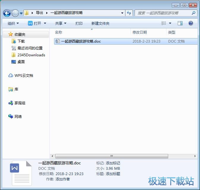Open 桌面 in the navigation pane
The image size is (200, 190).
pos(21,62)
